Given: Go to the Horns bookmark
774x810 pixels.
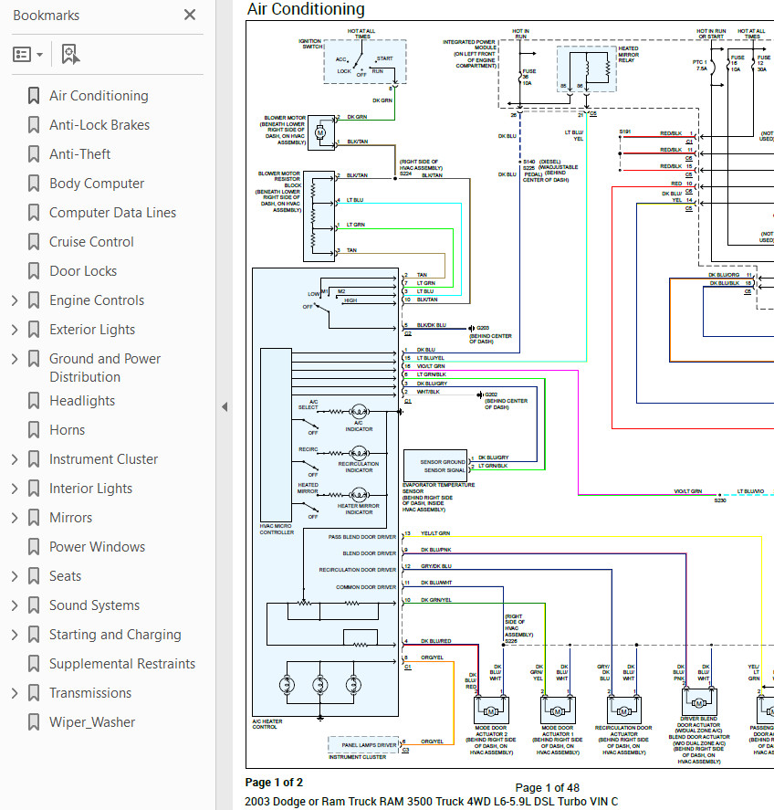Looking at the screenshot, I should coord(68,430).
